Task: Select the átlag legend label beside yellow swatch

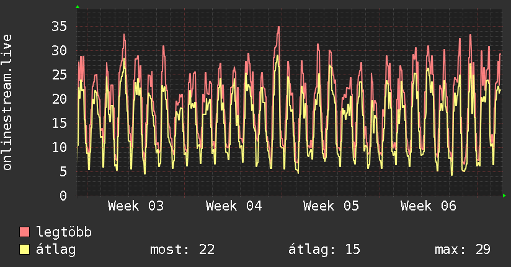Action: coord(56,250)
